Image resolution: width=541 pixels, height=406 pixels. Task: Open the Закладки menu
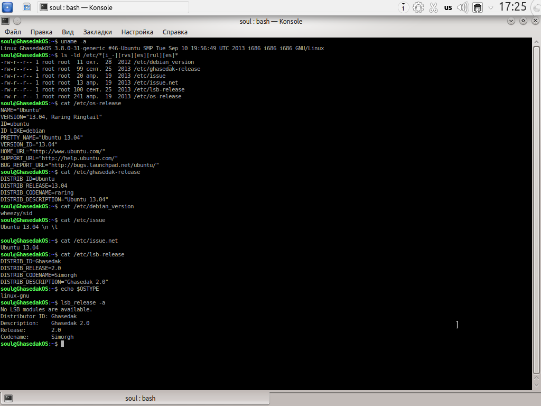97,32
